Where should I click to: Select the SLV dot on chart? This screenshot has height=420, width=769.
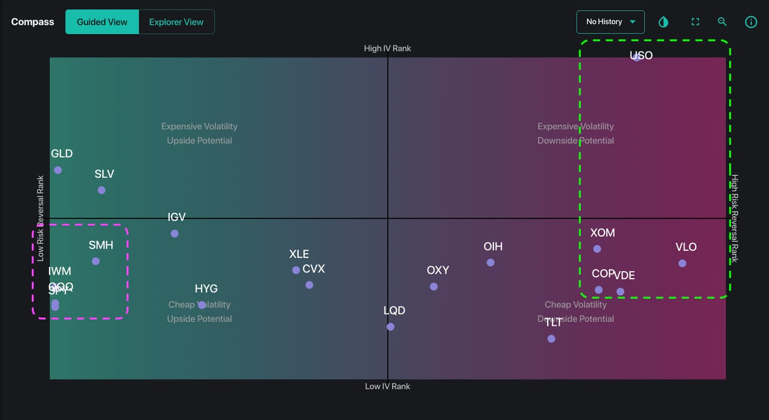tap(102, 190)
